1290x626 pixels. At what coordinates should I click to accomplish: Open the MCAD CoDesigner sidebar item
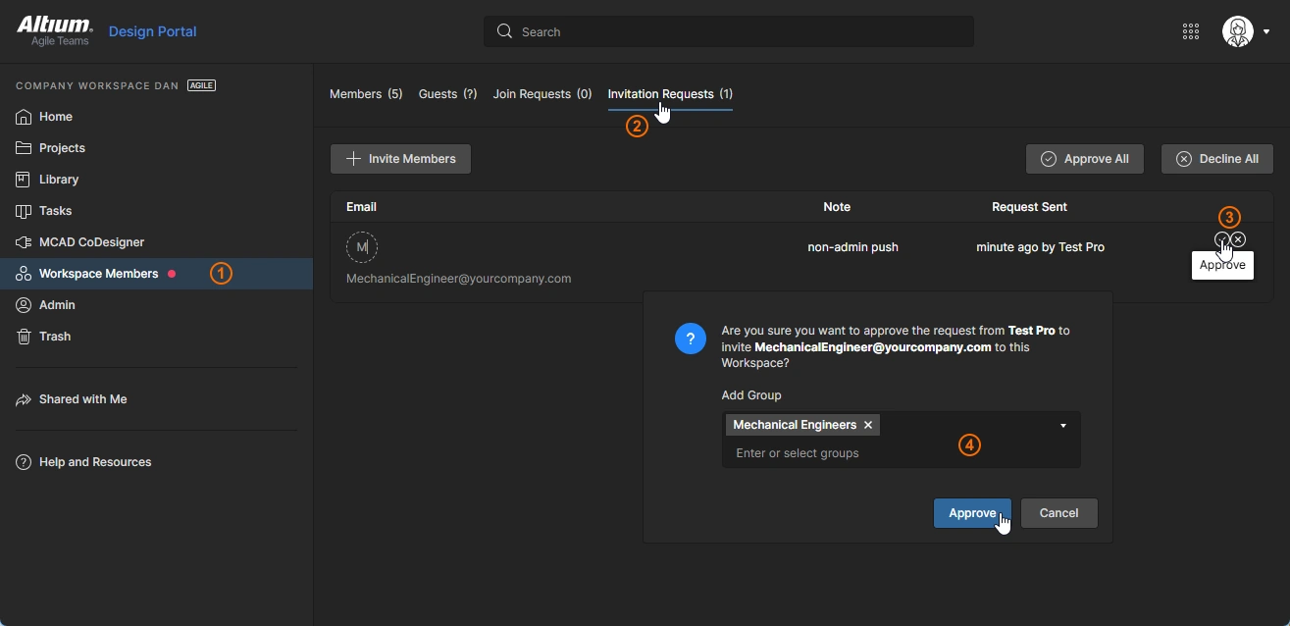point(91,242)
